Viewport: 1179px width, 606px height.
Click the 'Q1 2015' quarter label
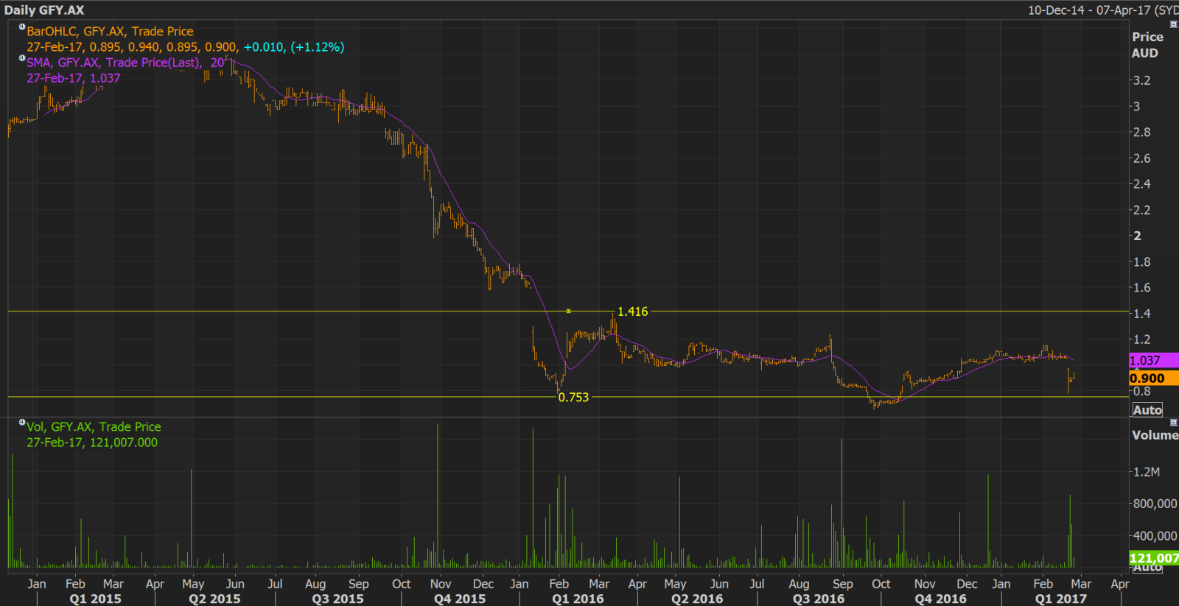tap(95, 599)
